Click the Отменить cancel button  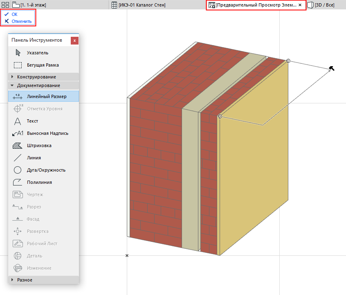point(18,21)
